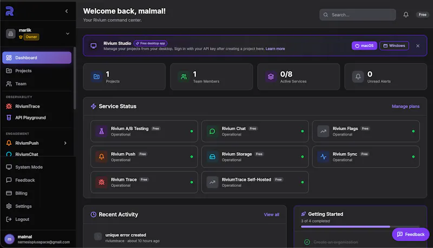Viewport: 433px width, 248px height.
Task: Click the Rivium logo icon
Action: click(x=10, y=11)
